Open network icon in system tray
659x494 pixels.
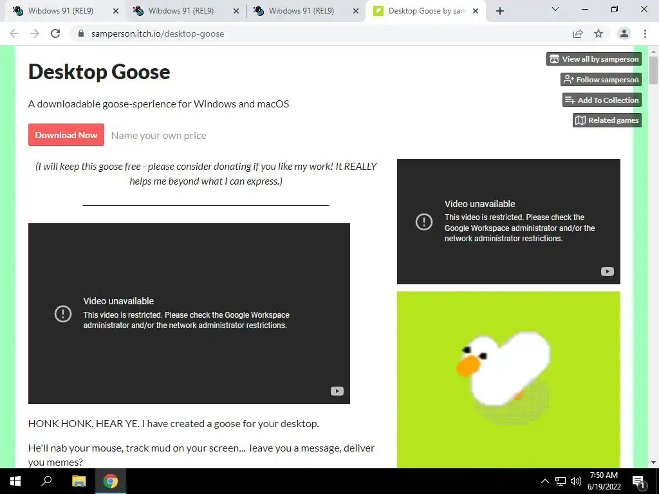click(561, 481)
